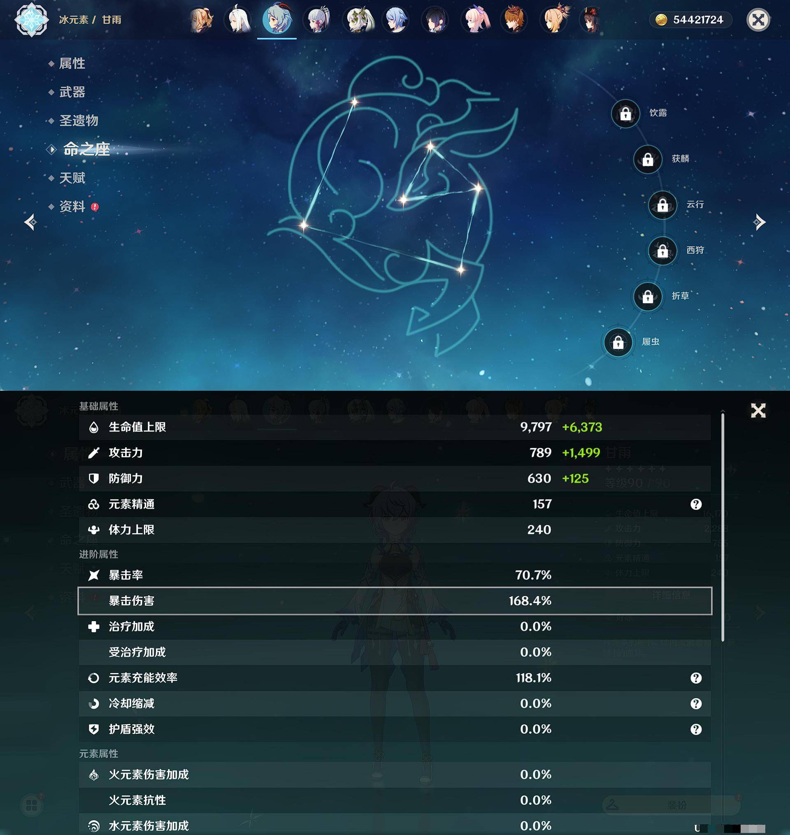Toggle the 暴击伤害 crit damage row highlight
This screenshot has height=835, width=790.
(392, 601)
